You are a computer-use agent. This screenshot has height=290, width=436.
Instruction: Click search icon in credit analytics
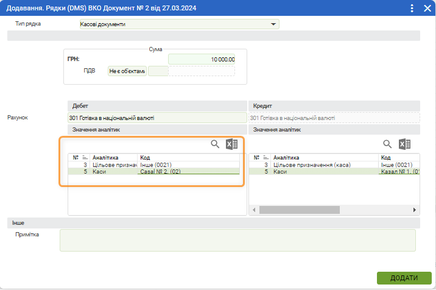[387, 144]
